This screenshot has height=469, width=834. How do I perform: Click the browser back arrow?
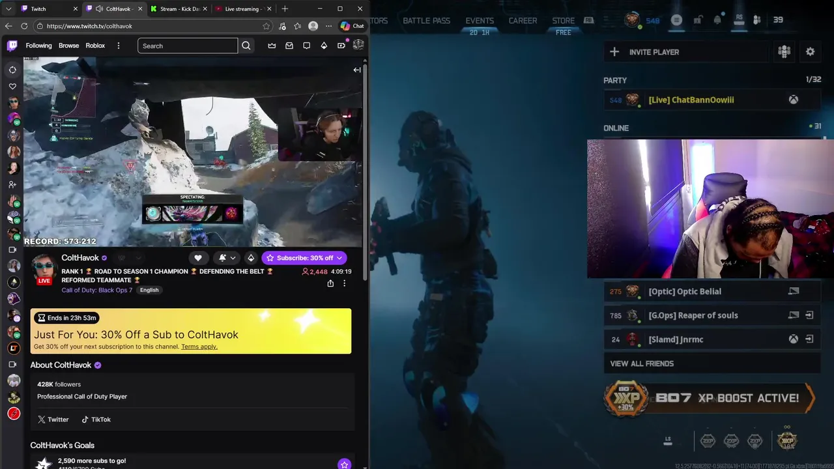[x=8, y=26]
